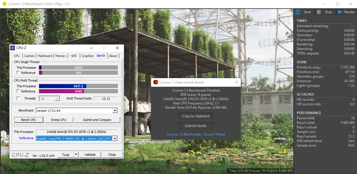
Task: Expand the Tools dropdown arrow
Action: point(76,155)
